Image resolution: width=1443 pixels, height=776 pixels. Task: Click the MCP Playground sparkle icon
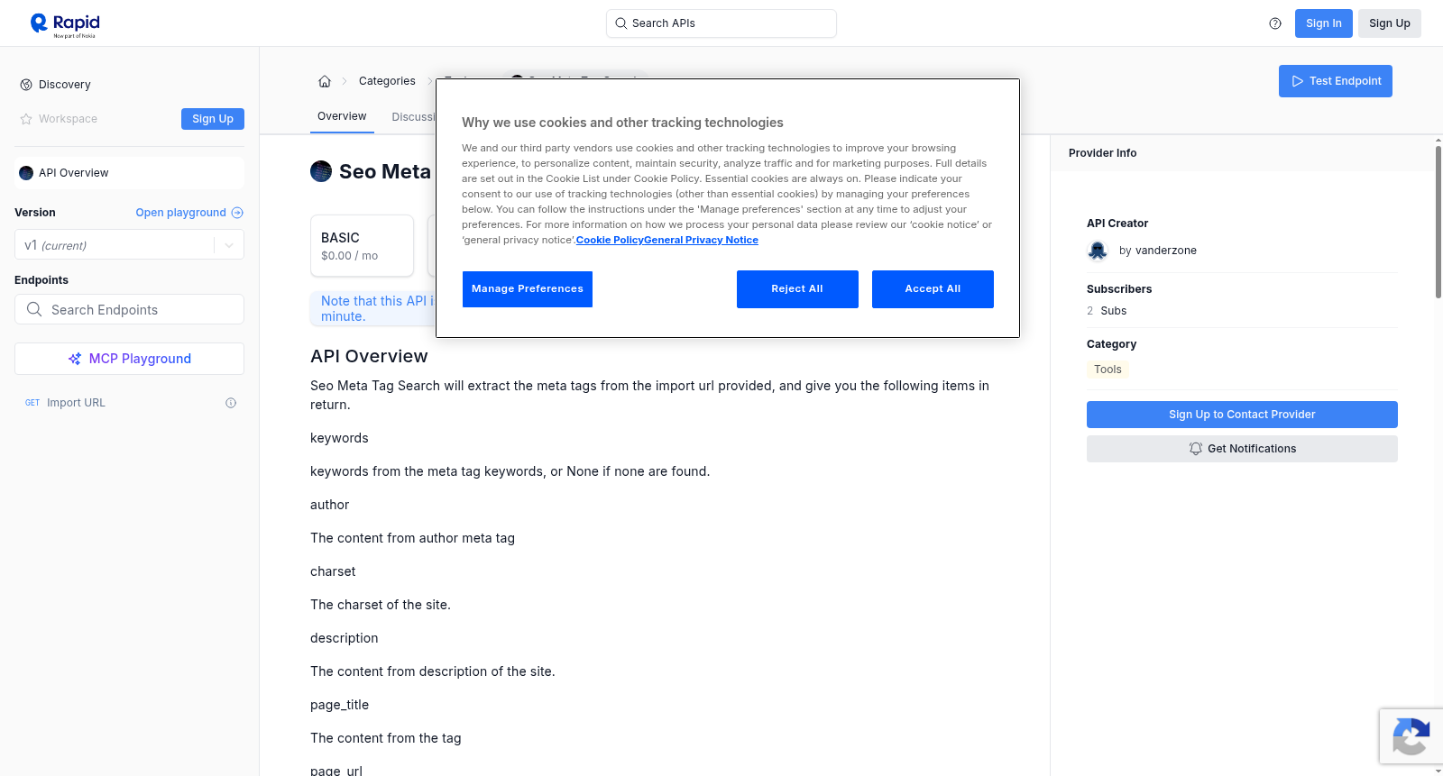[x=75, y=359]
